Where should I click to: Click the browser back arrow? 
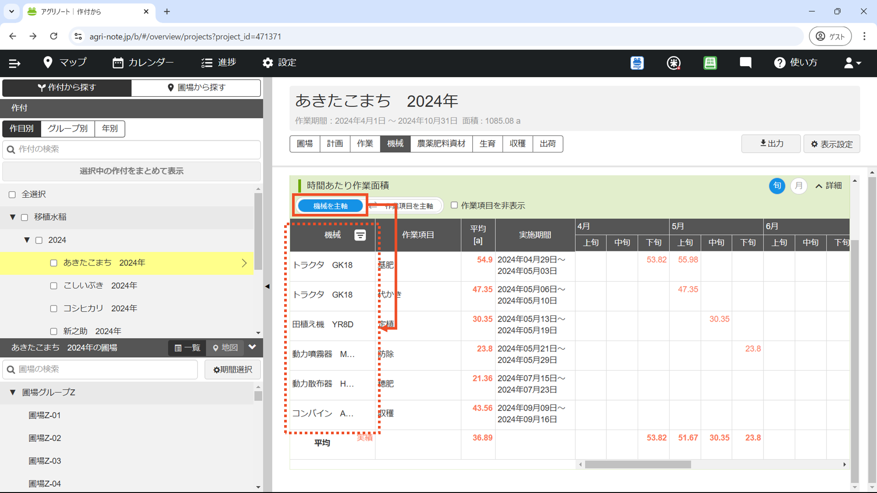tap(13, 36)
